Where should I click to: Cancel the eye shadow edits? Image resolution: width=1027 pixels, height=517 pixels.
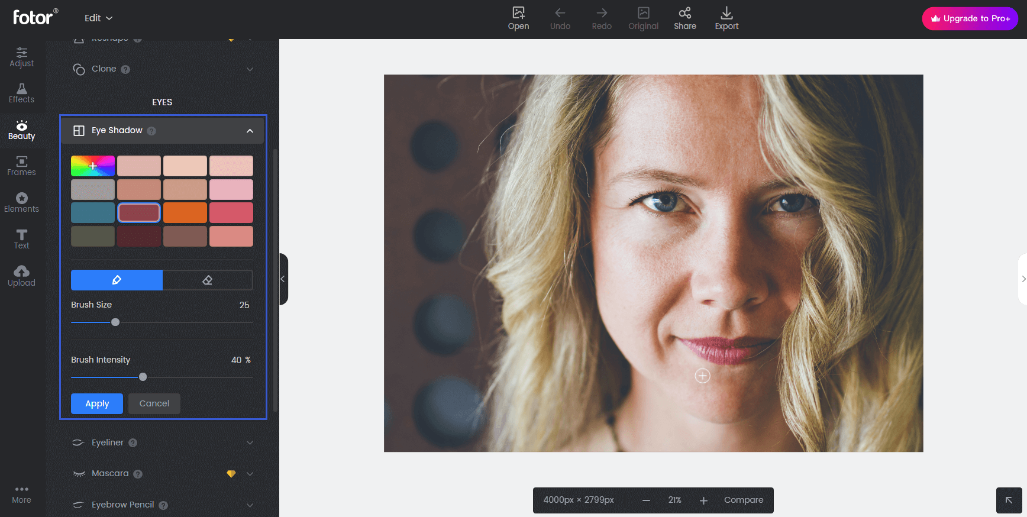tap(154, 403)
